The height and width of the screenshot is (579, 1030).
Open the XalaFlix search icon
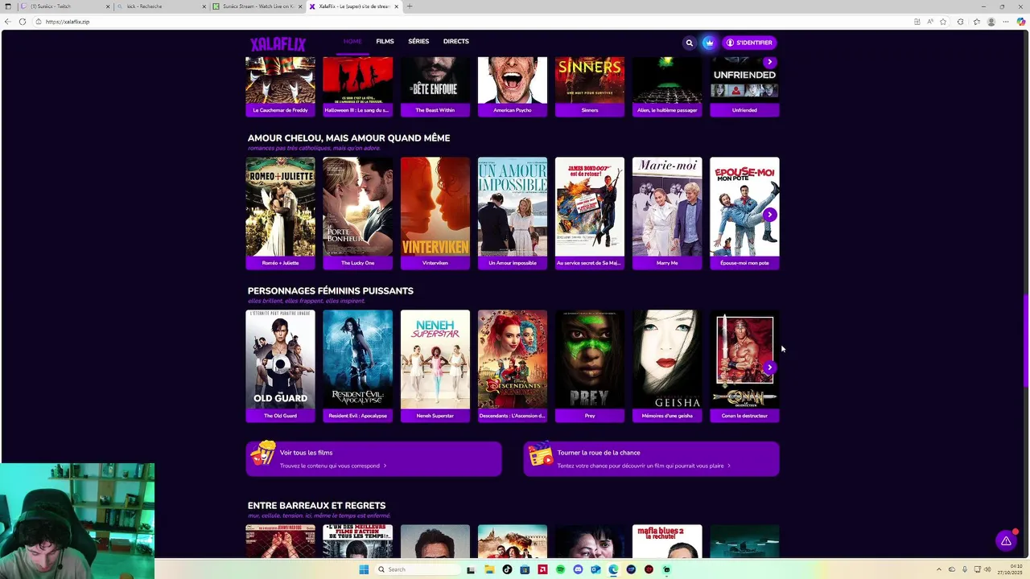689,43
